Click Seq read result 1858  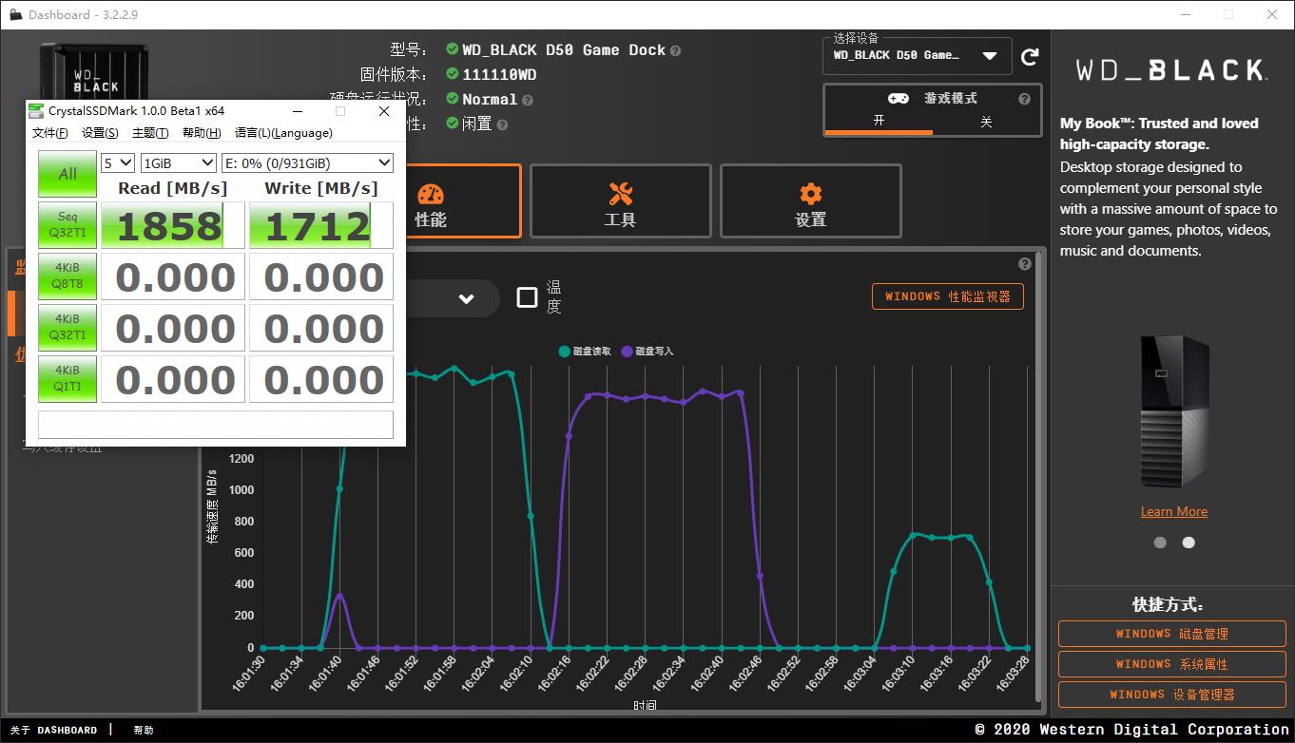tap(173, 225)
